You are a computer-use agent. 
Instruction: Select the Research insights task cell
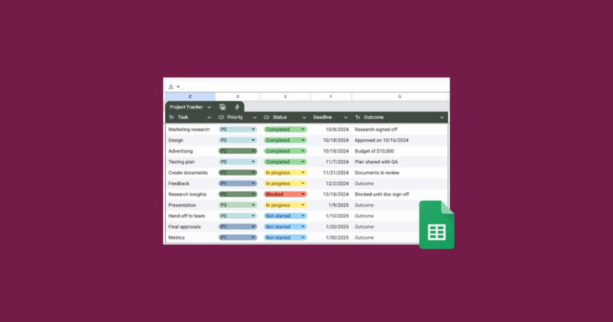point(191,194)
